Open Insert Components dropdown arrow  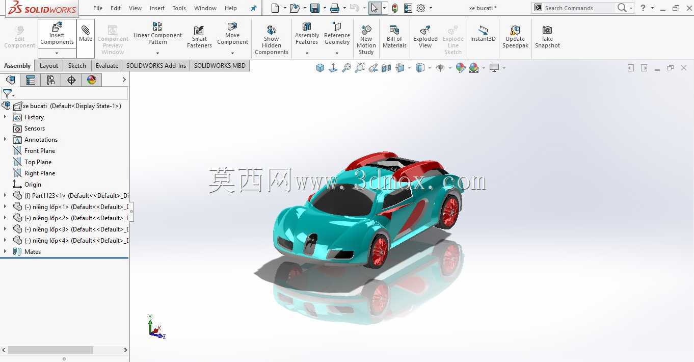tap(57, 53)
